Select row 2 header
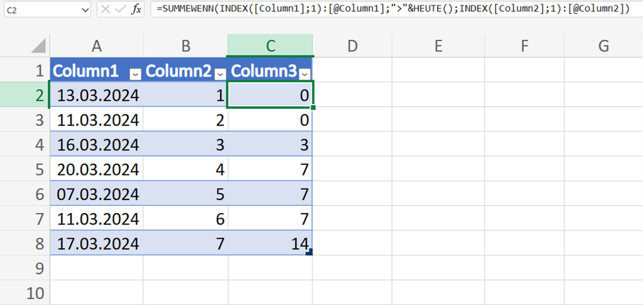This screenshot has width=643, height=305. click(x=24, y=95)
